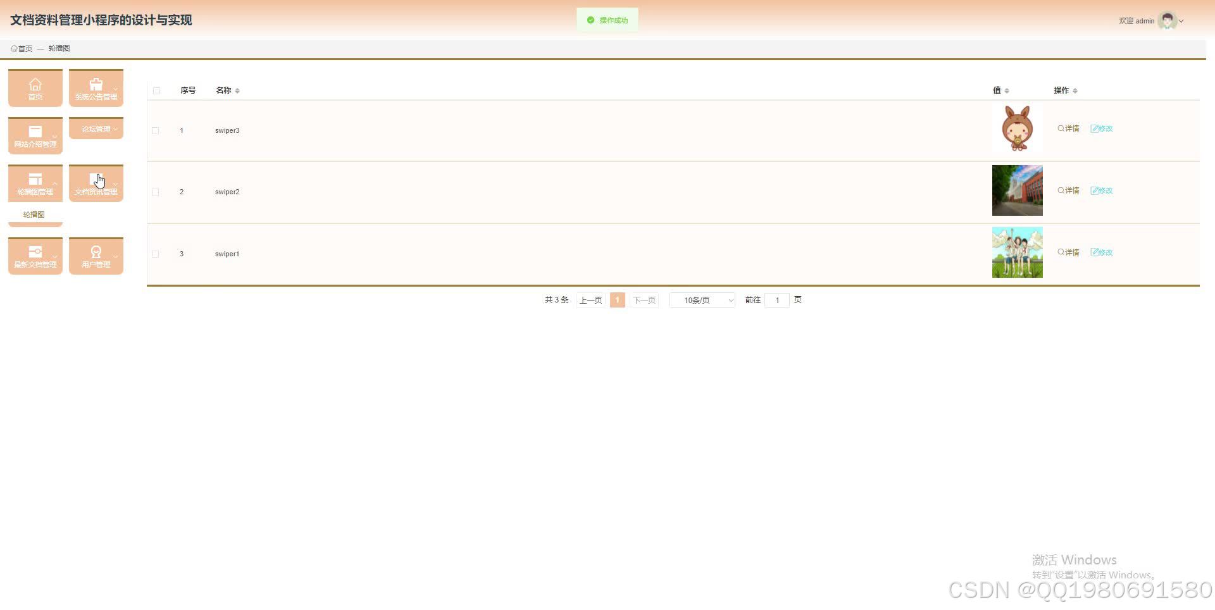Screen dimensions: 1215x610
Task: Sort by the 名称 column arrows
Action: click(237, 90)
